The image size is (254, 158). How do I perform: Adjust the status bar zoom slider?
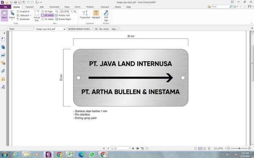[239, 148]
